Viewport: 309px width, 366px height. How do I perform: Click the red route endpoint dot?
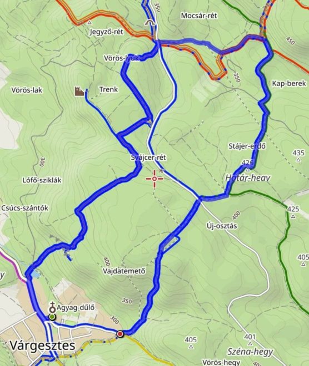[120, 334]
